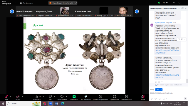188x106 pixels.
Task: Click the green encryption shield icon
Action: click(x=159, y=3)
